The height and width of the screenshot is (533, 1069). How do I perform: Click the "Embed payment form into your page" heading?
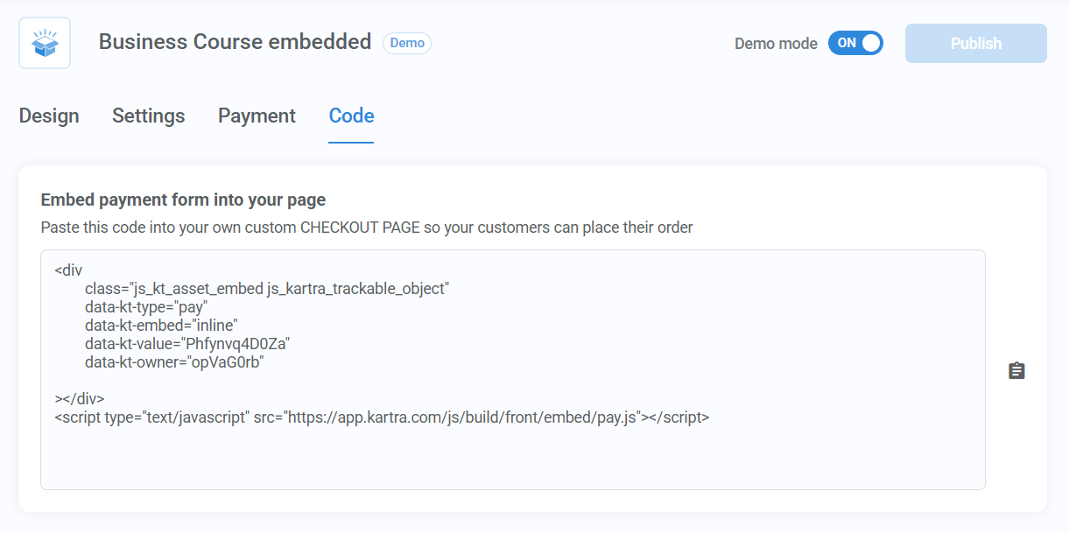[183, 200]
